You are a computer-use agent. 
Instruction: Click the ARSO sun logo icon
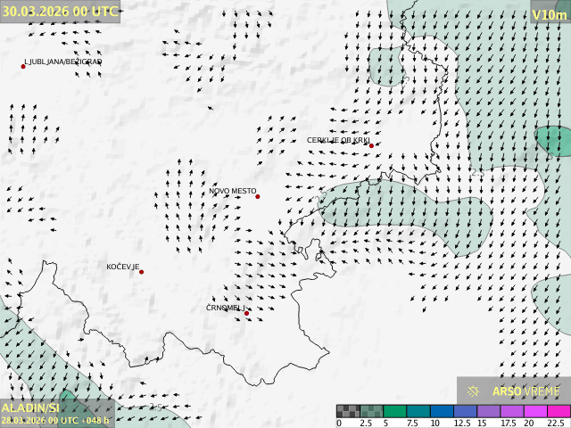[x=474, y=391]
